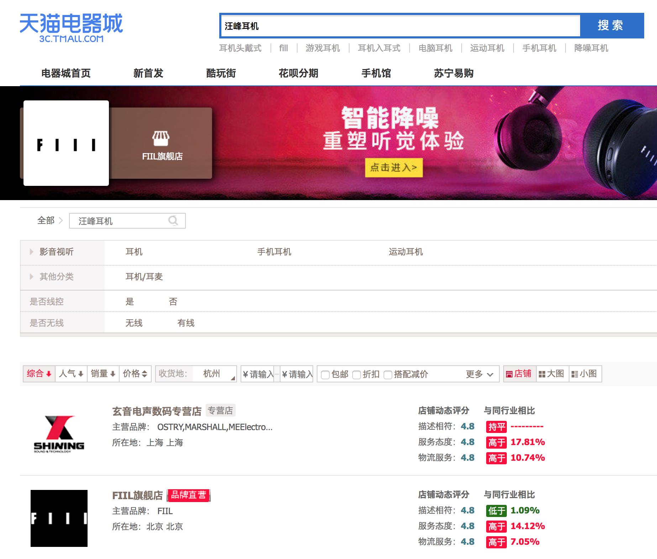Click suggested search 电脑耳机
The image size is (657, 559).
click(x=435, y=48)
